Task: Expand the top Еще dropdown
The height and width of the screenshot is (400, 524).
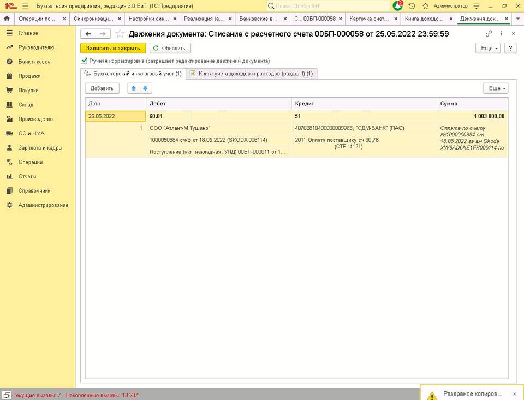Action: [488, 48]
